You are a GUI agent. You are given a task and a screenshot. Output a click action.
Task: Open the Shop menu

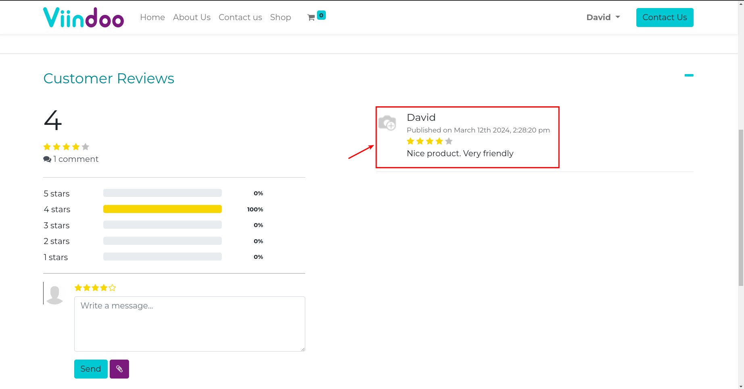click(281, 17)
